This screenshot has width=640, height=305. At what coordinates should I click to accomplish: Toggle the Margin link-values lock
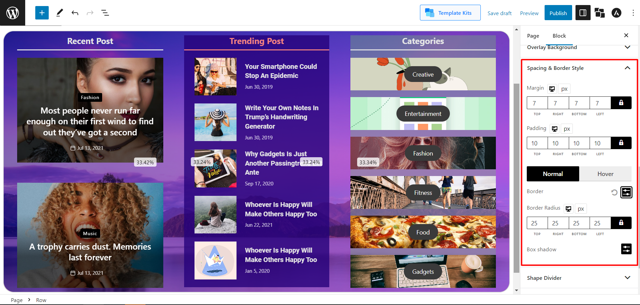coord(621,103)
